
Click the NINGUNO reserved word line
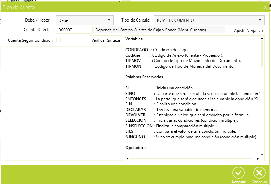pyautogui.click(x=191, y=137)
